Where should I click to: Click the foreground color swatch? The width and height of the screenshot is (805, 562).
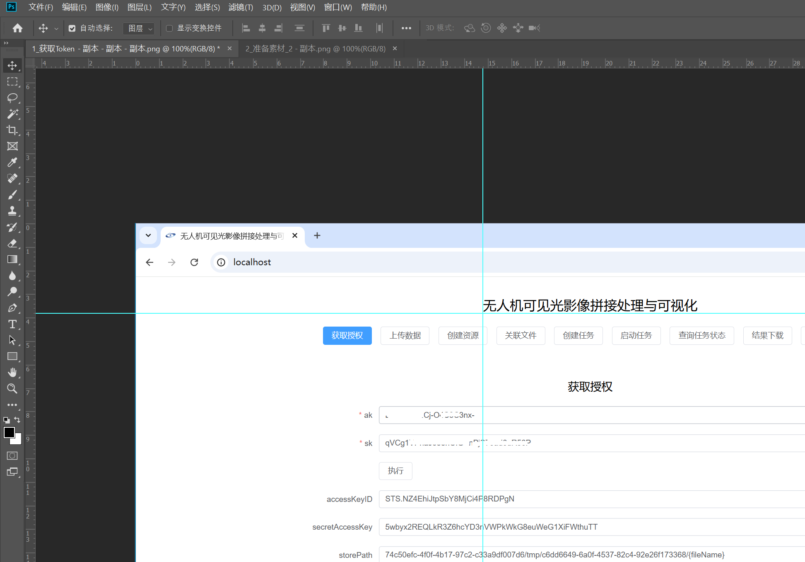tap(9, 432)
